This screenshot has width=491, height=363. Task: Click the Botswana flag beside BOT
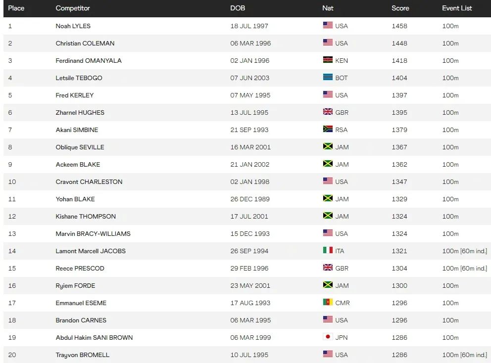[328, 78]
